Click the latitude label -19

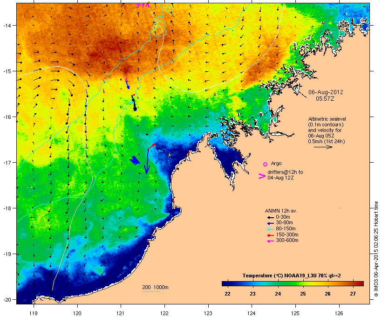pyautogui.click(x=7, y=254)
